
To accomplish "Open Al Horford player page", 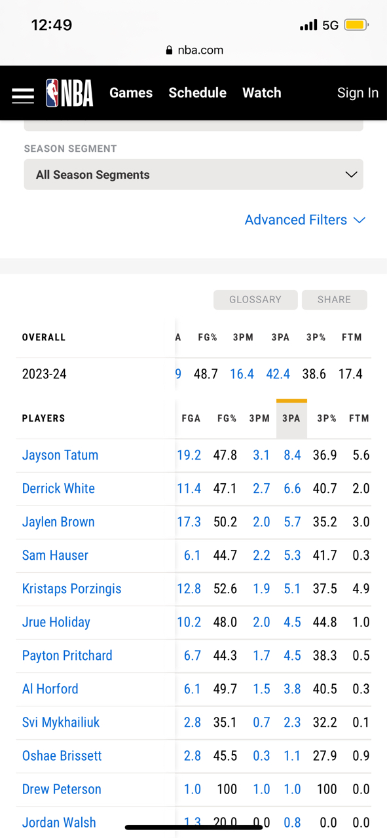I will coord(50,689).
